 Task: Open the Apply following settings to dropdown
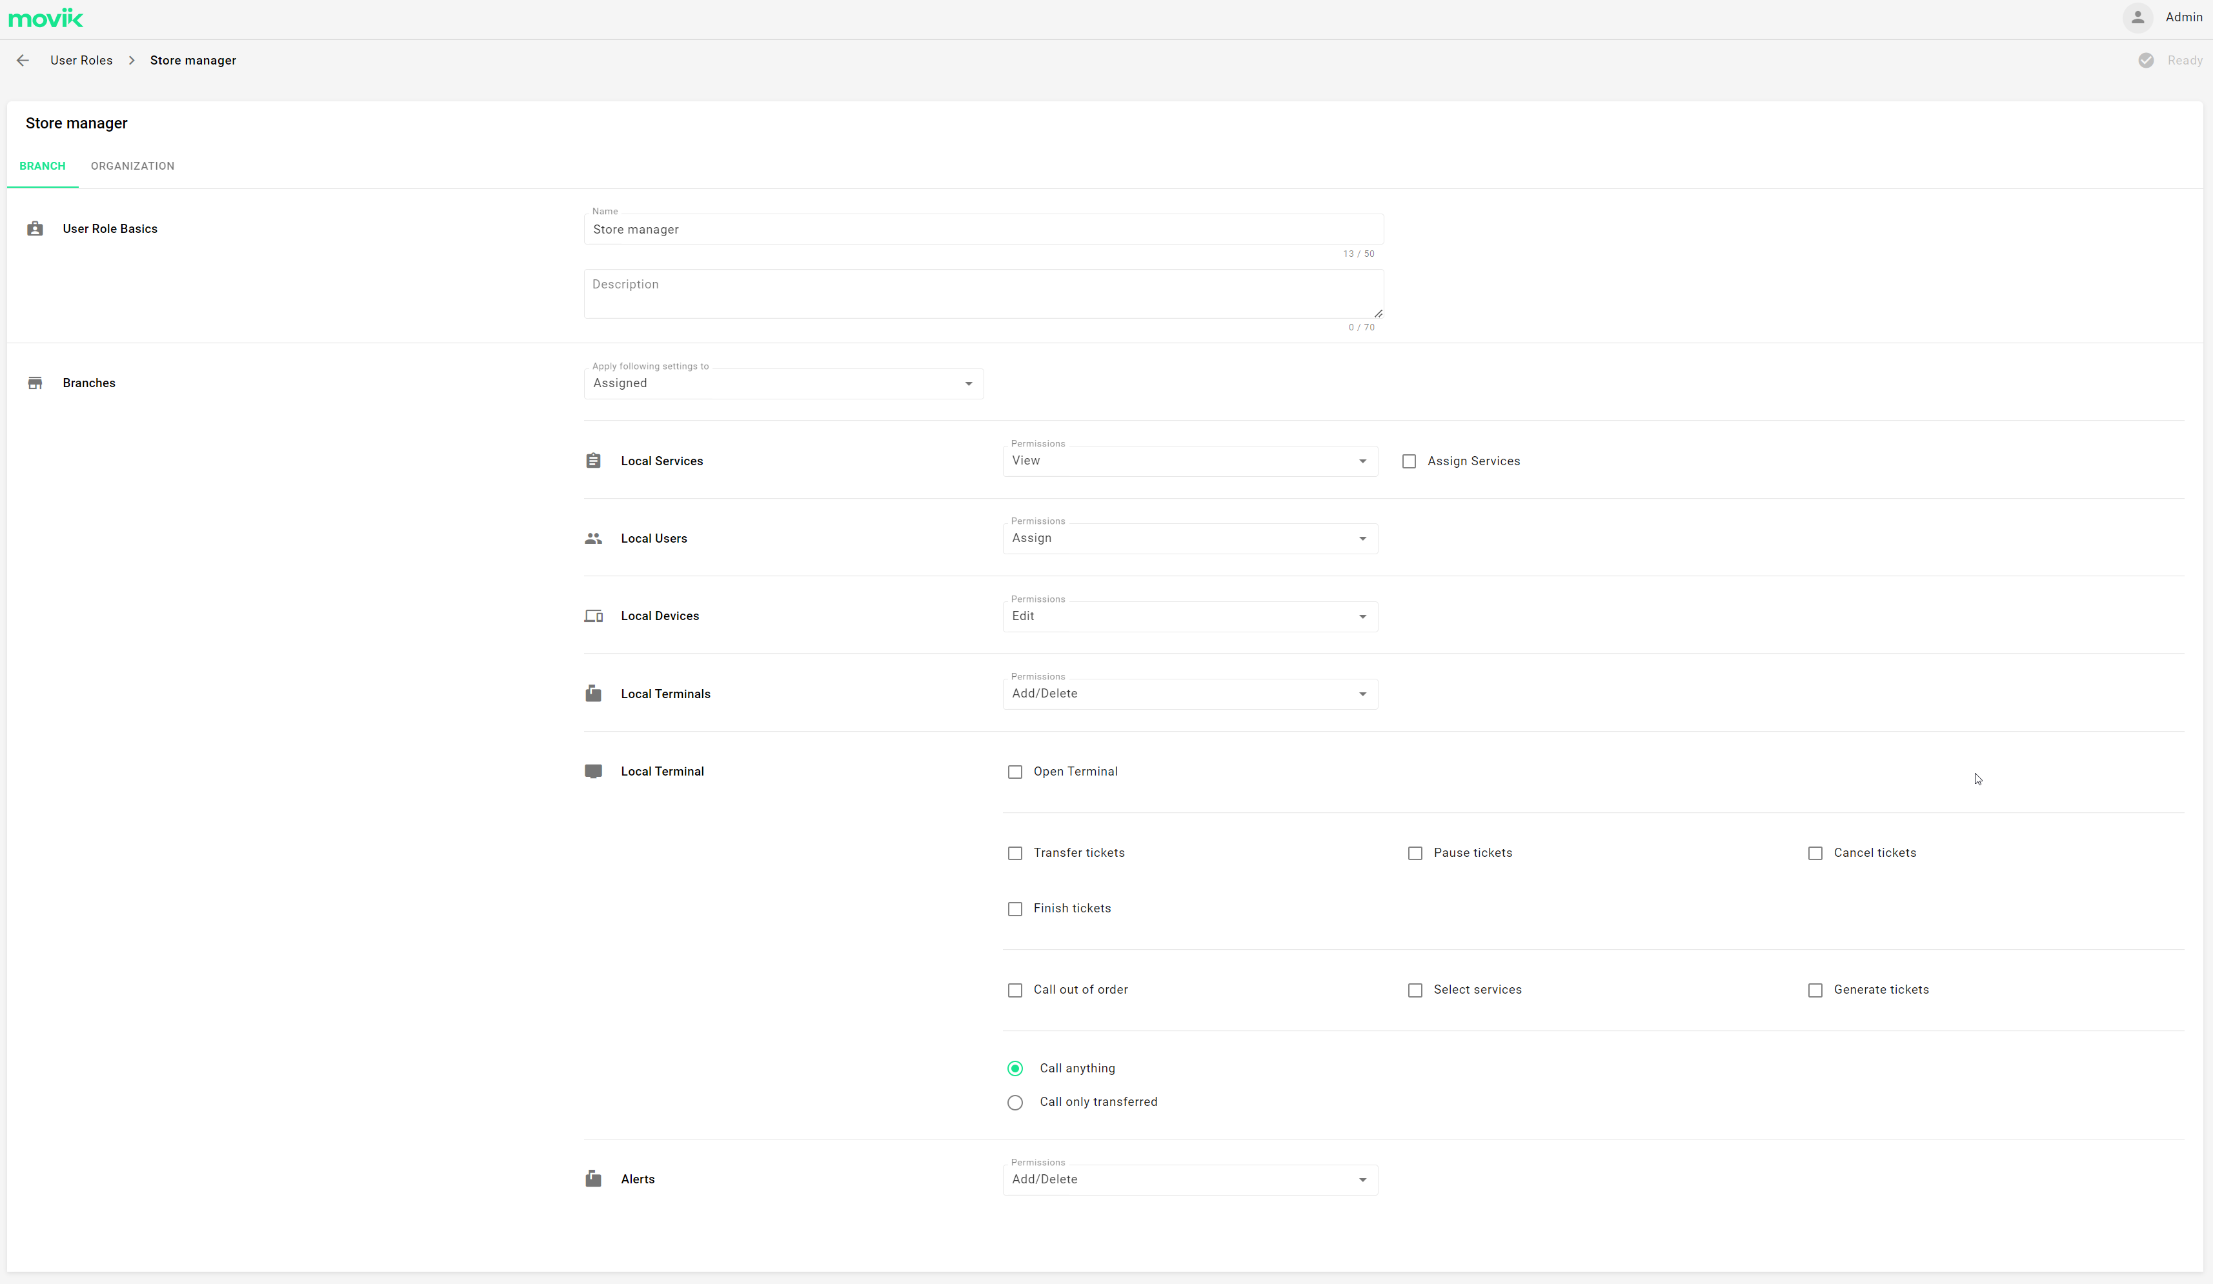pyautogui.click(x=782, y=384)
